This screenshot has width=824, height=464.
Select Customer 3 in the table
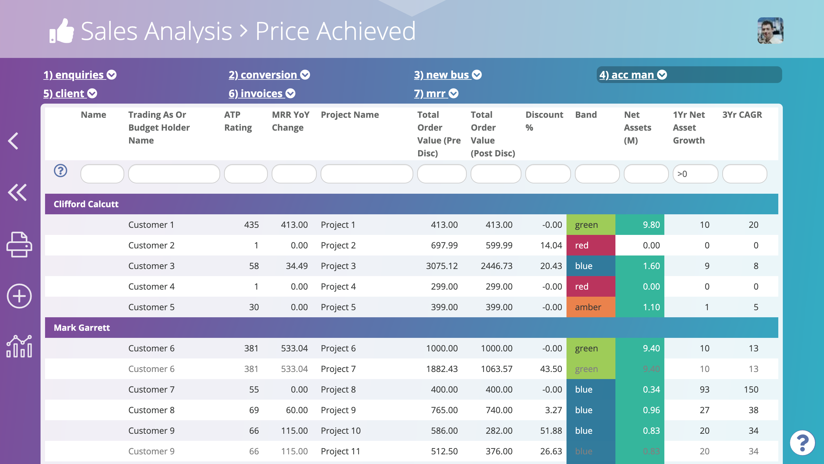tap(151, 266)
